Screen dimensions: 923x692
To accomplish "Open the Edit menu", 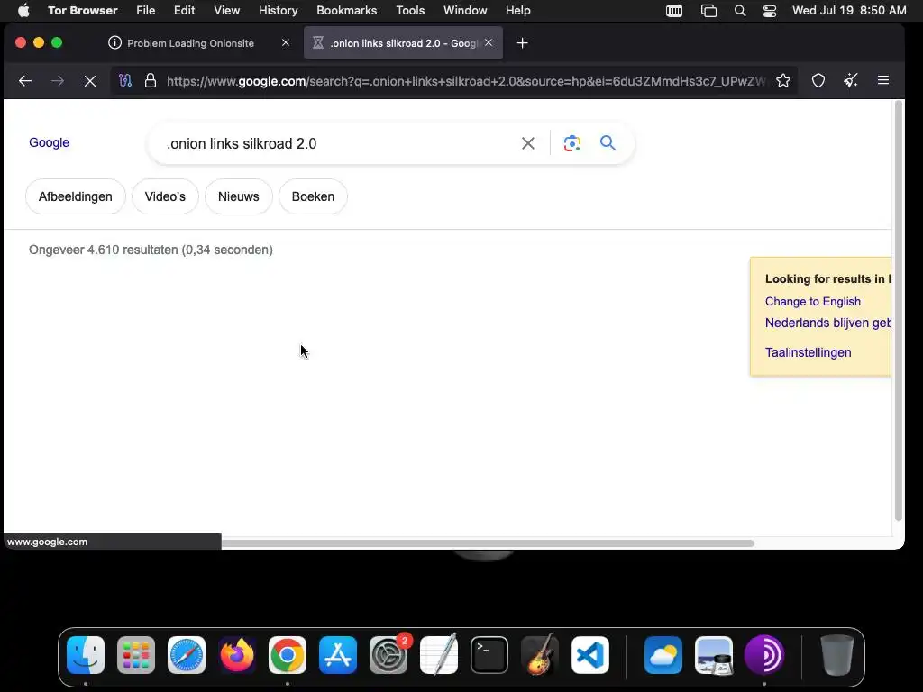I will coord(184,11).
